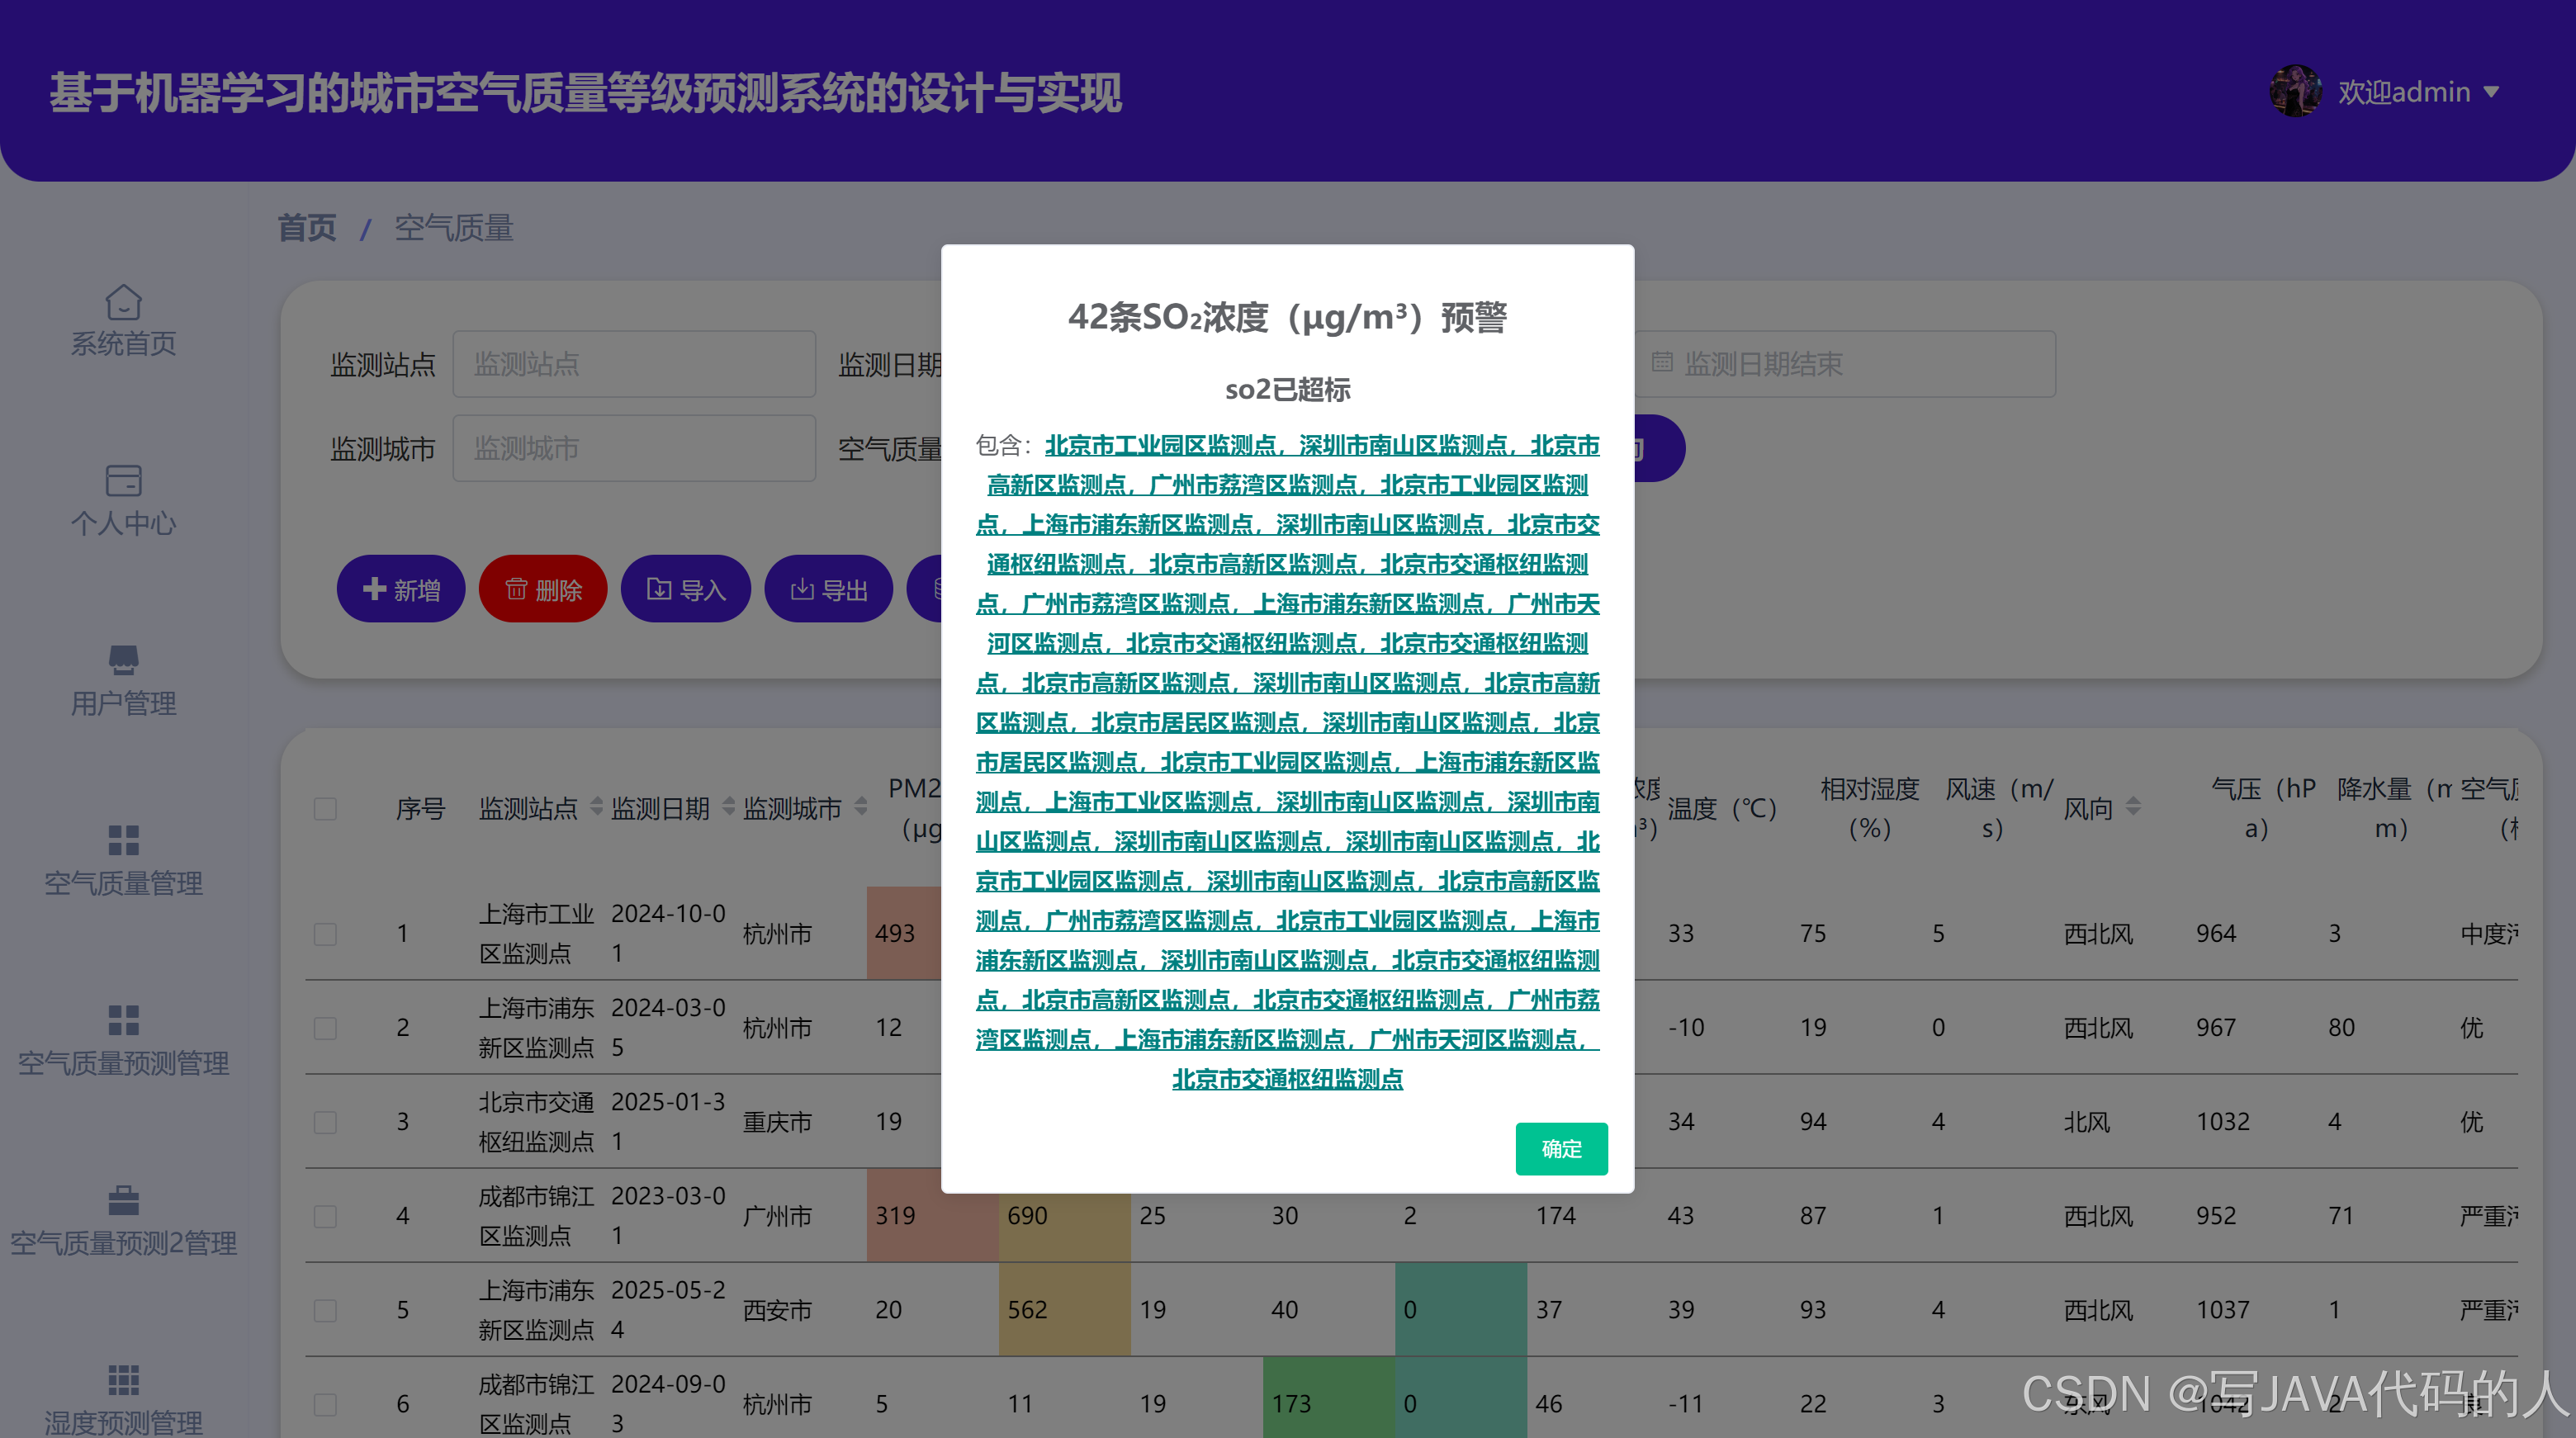Image resolution: width=2576 pixels, height=1438 pixels.
Task: Click the 2023-03-01 date cell
Action: tap(668, 1215)
